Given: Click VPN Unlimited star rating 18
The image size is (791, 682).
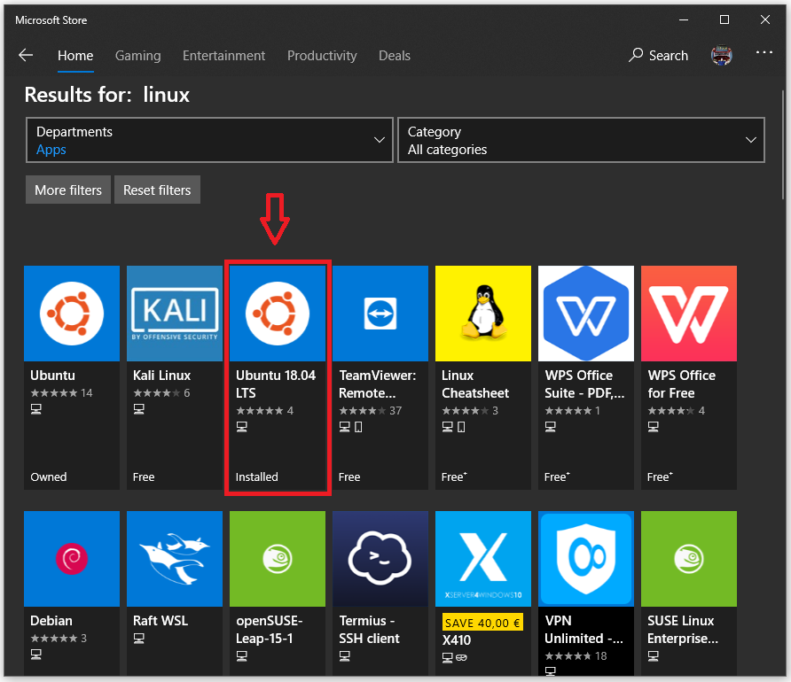Looking at the screenshot, I should coord(576,656).
